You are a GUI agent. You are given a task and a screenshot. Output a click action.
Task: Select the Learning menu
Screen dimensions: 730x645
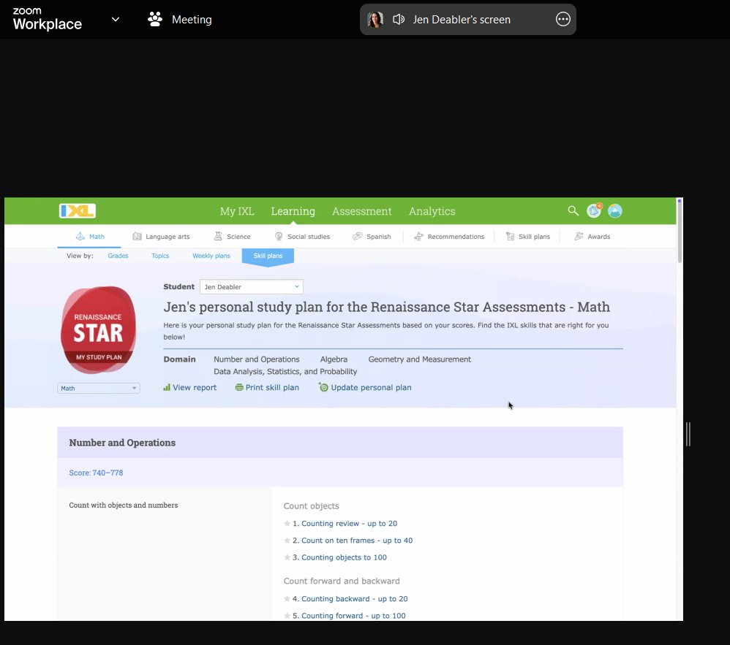[x=293, y=211]
